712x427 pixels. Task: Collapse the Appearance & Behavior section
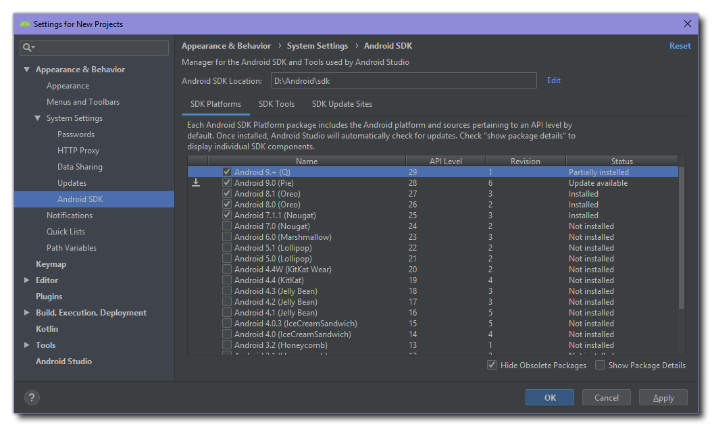click(27, 70)
